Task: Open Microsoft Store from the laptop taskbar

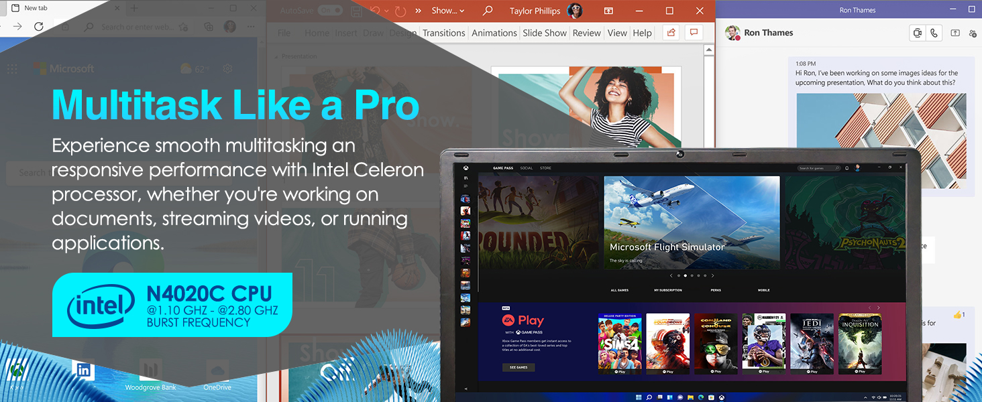Action: (711, 397)
